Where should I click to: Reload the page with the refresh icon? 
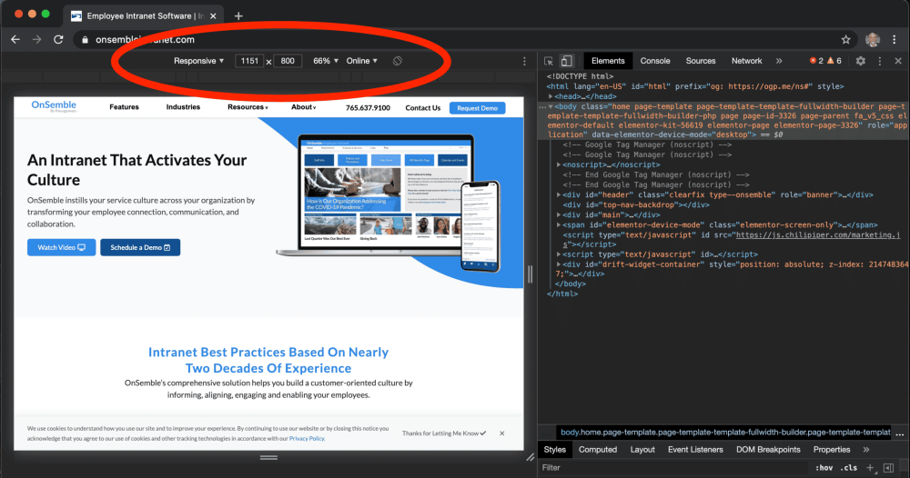58,39
